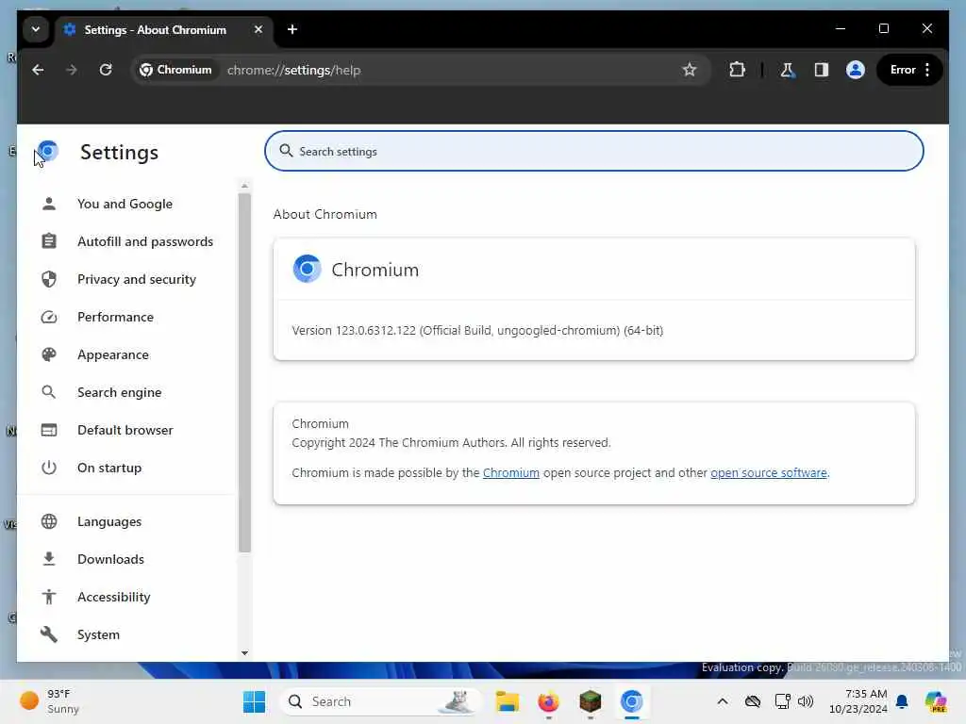Click the sidebar scrollbar up arrow
Image resolution: width=966 pixels, height=724 pixels.
[244, 186]
